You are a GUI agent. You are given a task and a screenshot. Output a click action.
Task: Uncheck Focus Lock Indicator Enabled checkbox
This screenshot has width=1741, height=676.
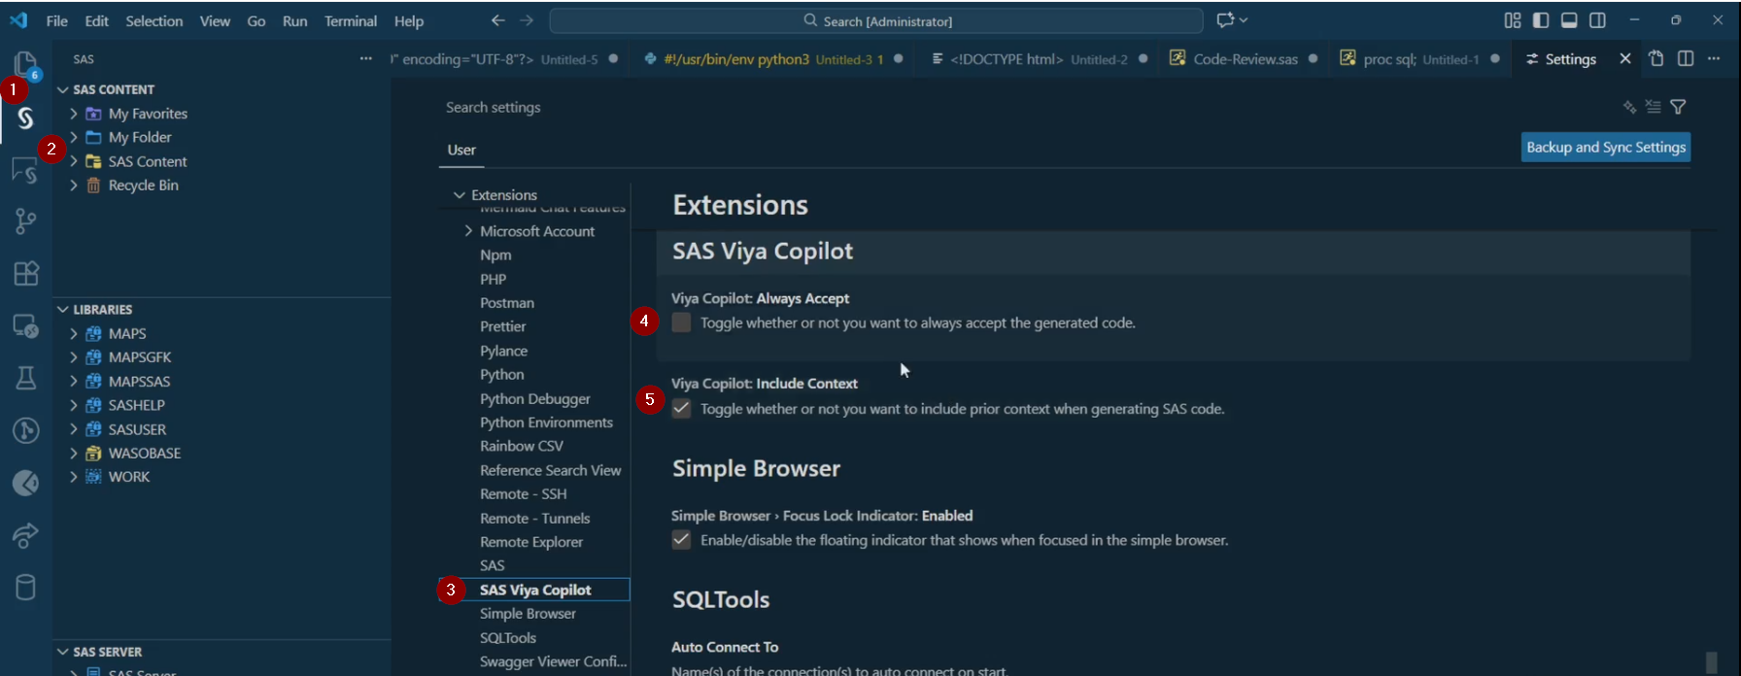681,540
